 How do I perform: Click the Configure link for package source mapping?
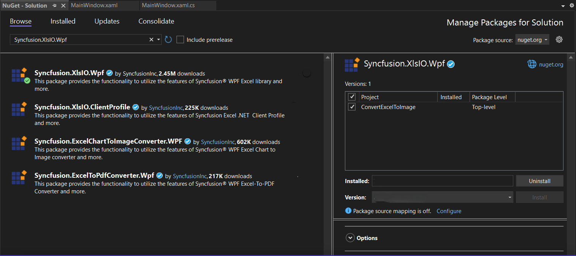(449, 211)
